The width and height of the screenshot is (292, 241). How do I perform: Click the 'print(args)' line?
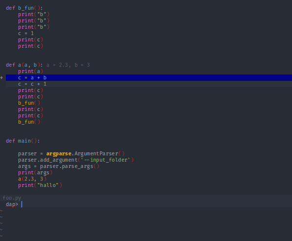(35, 173)
